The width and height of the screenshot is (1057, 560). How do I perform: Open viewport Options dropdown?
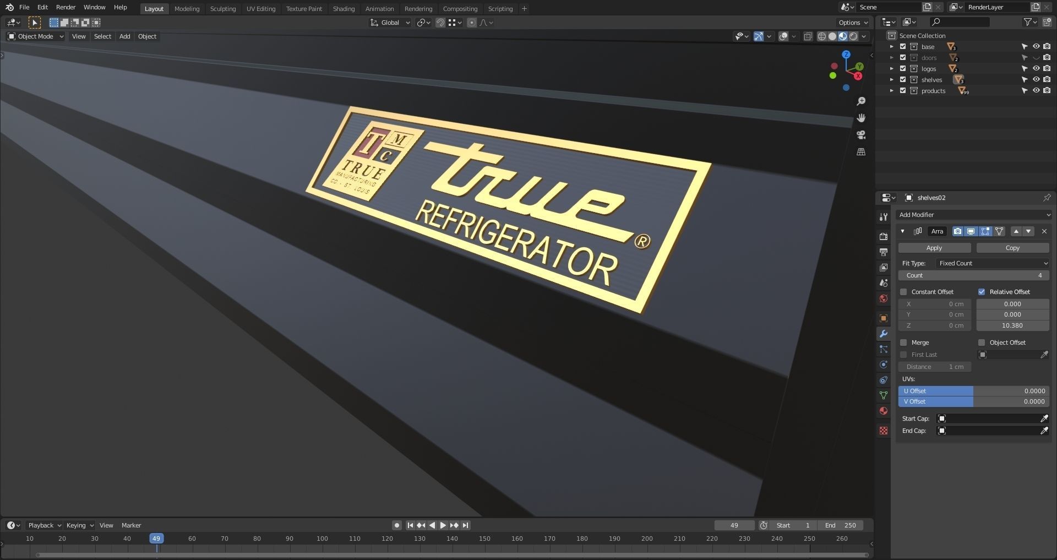pyautogui.click(x=853, y=23)
